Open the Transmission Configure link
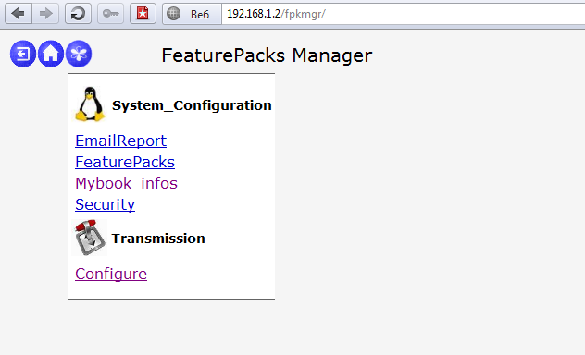This screenshot has width=585, height=355. (x=111, y=275)
